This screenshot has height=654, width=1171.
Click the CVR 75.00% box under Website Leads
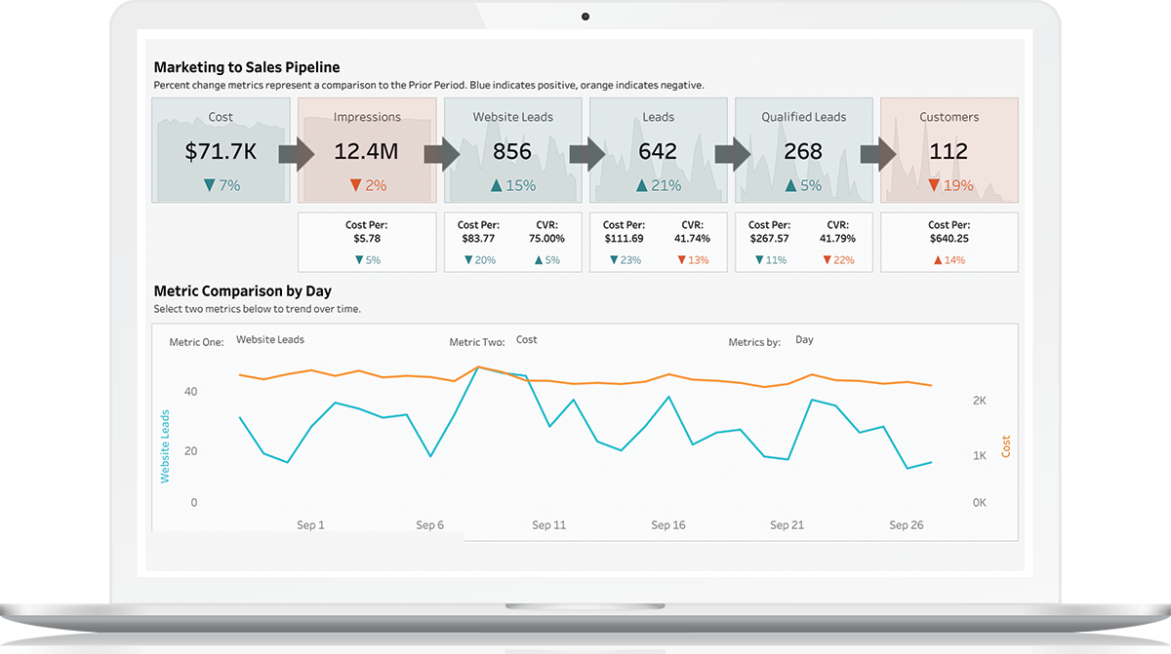click(547, 238)
